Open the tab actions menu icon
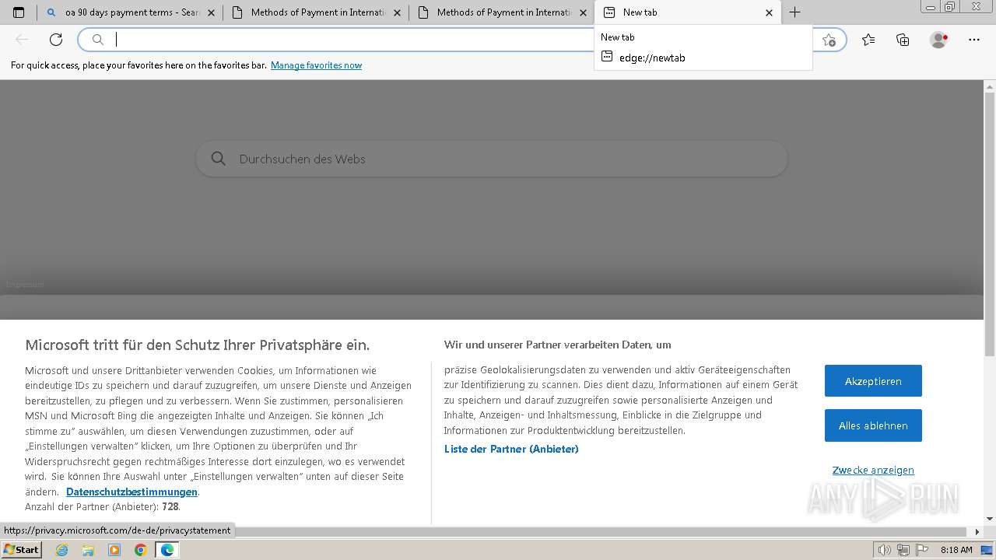 (x=19, y=12)
